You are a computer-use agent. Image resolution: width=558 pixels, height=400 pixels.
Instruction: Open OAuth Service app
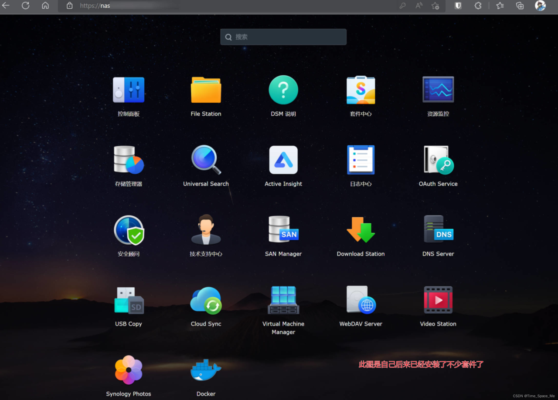(438, 160)
